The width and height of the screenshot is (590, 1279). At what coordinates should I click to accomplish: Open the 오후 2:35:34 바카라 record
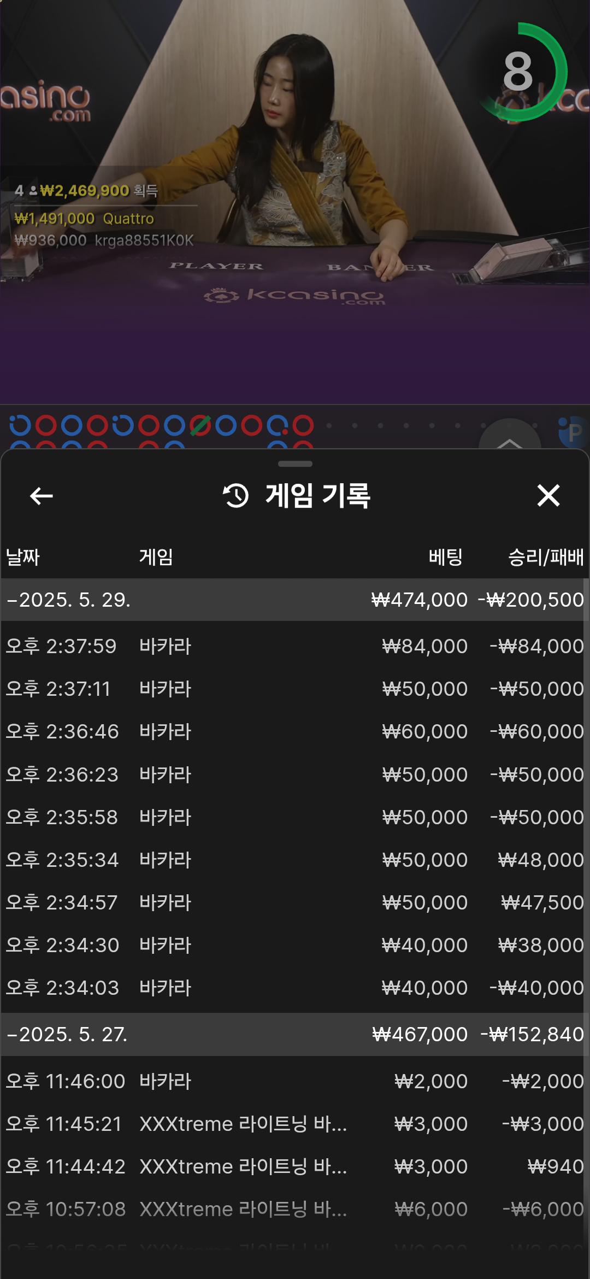[x=295, y=860]
